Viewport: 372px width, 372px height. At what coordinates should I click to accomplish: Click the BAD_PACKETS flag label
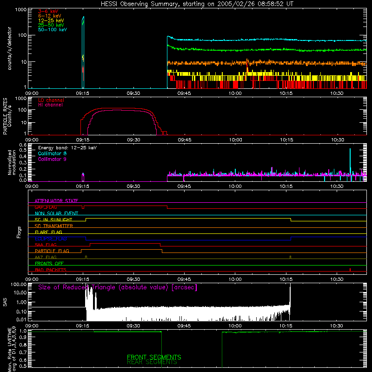click(51, 270)
